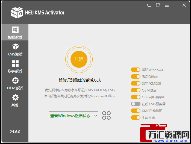Screen dimensions: 191x144
Task: Open the tag icon in title bar
Action: (149, 5)
